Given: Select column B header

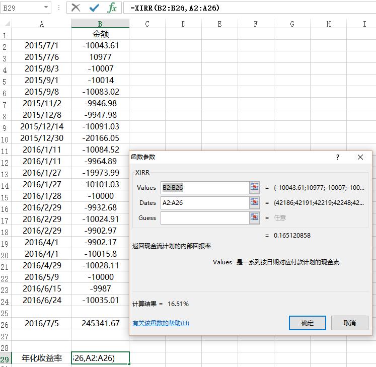Looking at the screenshot, I should 100,24.
